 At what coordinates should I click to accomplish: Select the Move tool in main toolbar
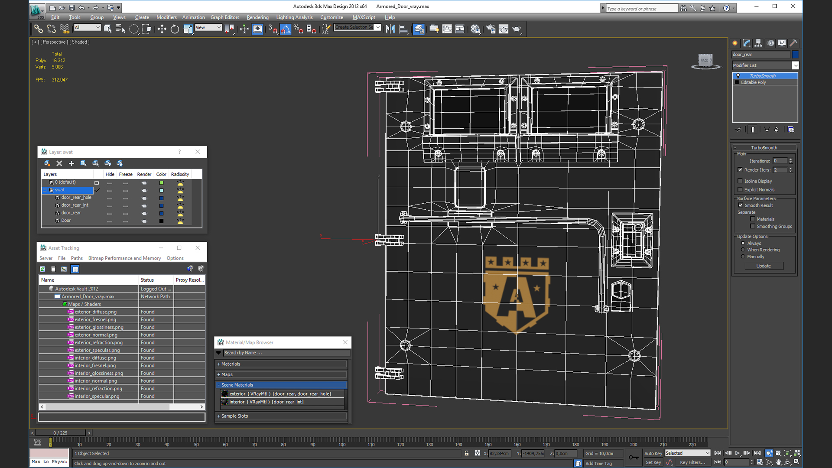pyautogui.click(x=162, y=29)
